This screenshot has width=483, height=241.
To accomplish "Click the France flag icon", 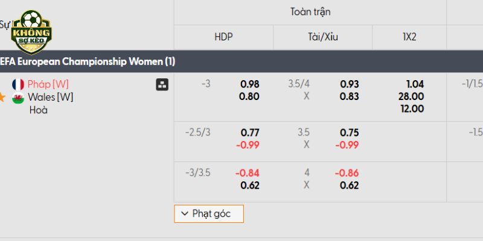I will point(18,84).
